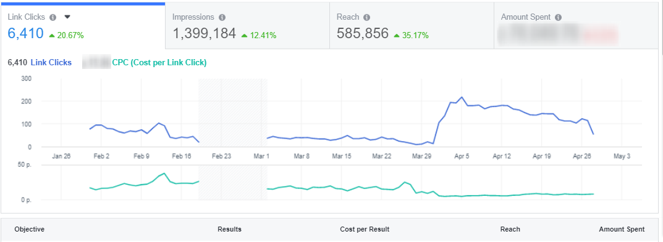
Task: Click the info icon beside Reach
Action: (367, 17)
